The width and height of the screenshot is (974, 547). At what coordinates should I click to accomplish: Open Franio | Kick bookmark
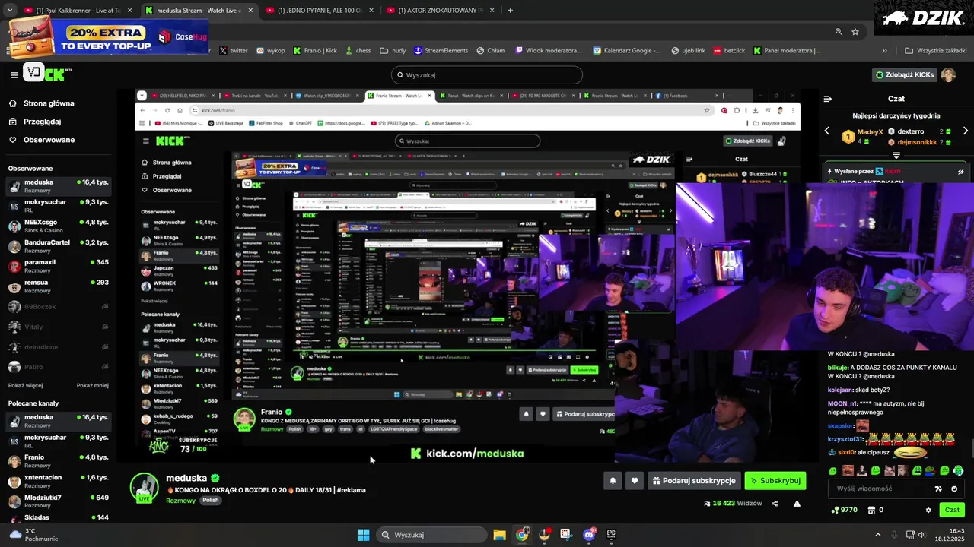click(315, 51)
